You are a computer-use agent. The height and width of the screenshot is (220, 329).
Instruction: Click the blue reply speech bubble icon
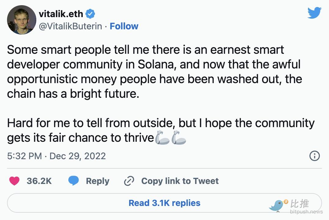click(73, 181)
